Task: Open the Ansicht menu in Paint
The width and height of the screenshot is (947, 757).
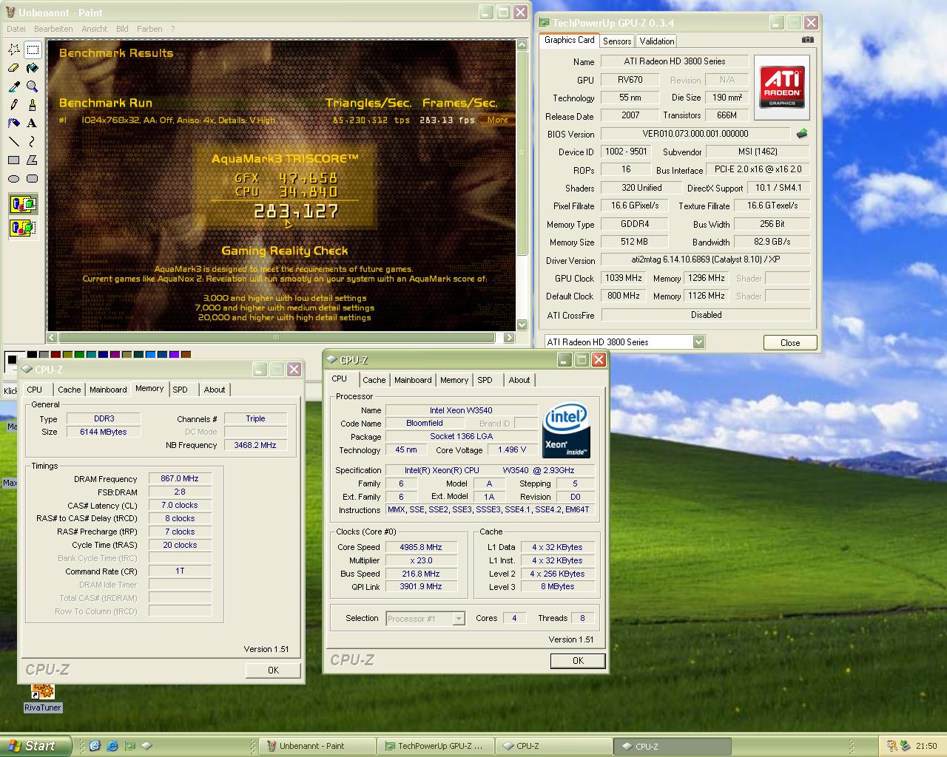Action: pyautogui.click(x=95, y=29)
